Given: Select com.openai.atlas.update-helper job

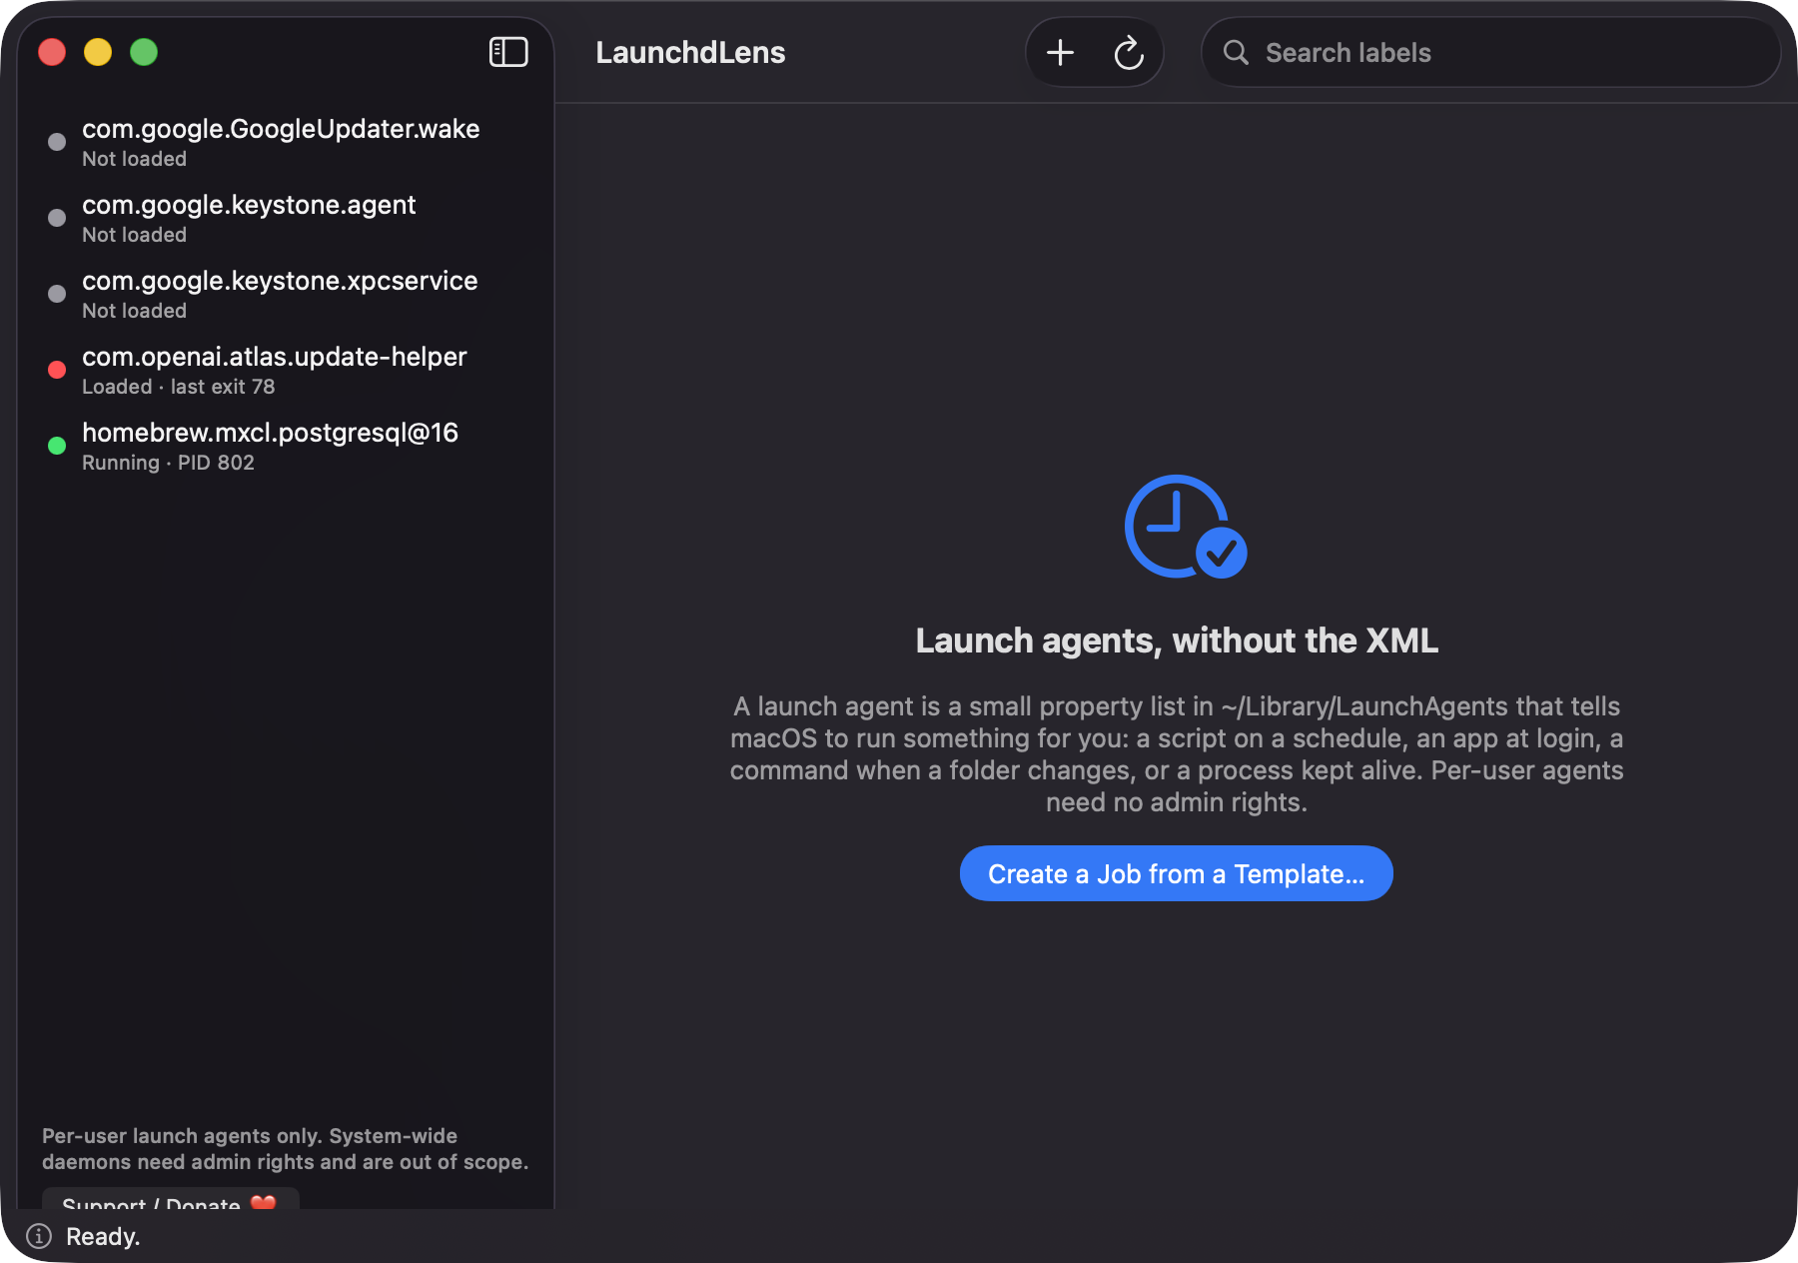Looking at the screenshot, I should tap(286, 371).
